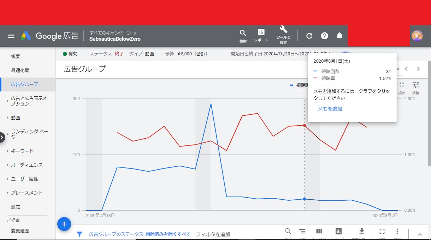This screenshot has width=431, height=240.
Task: Click the 広告グループ page heading
Action: (85, 69)
